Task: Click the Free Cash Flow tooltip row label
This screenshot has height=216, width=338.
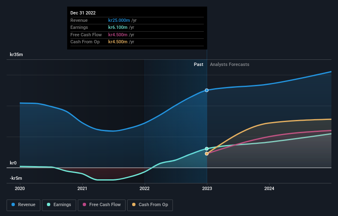Action: 86,35
